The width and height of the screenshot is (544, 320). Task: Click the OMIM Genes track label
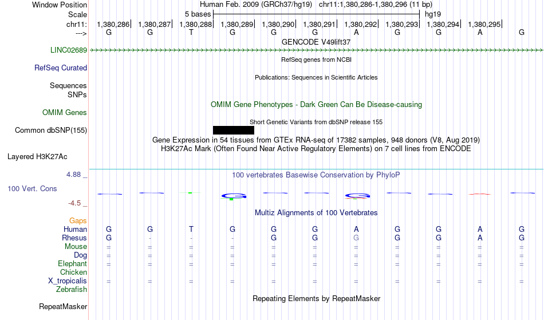(65, 113)
